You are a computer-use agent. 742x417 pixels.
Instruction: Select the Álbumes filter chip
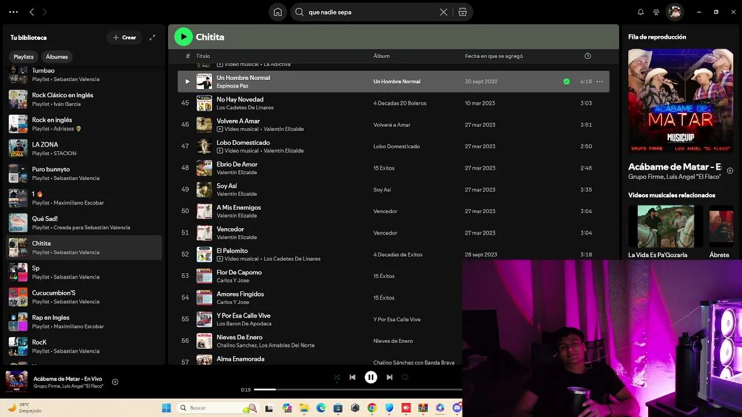coord(57,57)
